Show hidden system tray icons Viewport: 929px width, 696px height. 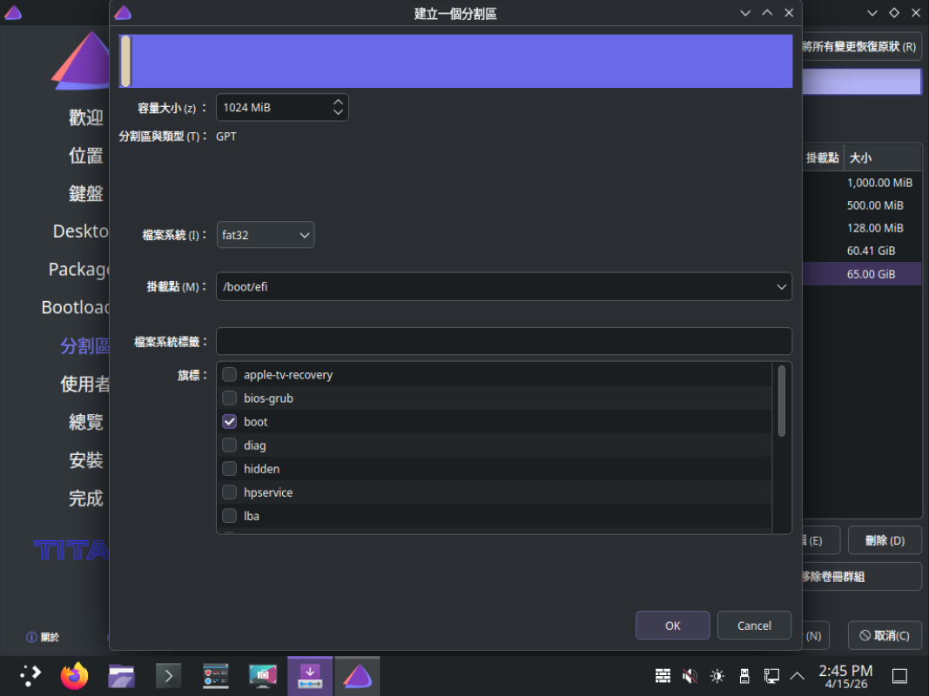coord(797,676)
